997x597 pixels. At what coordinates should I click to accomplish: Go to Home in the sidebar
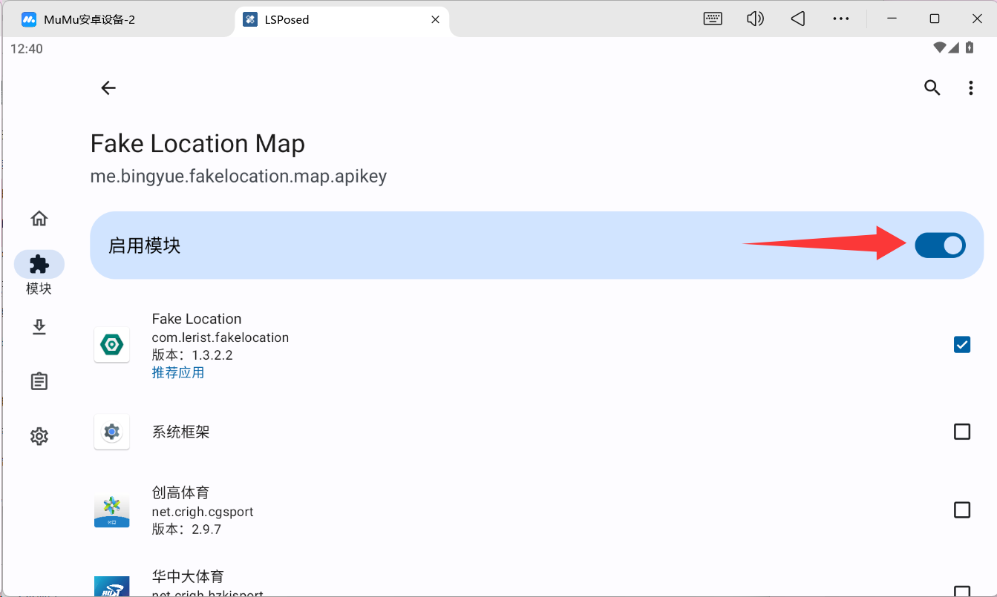pos(39,219)
